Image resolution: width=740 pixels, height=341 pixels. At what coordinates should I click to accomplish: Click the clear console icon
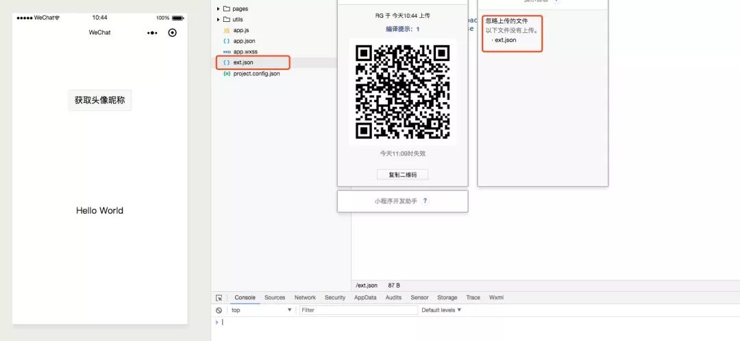[219, 310]
